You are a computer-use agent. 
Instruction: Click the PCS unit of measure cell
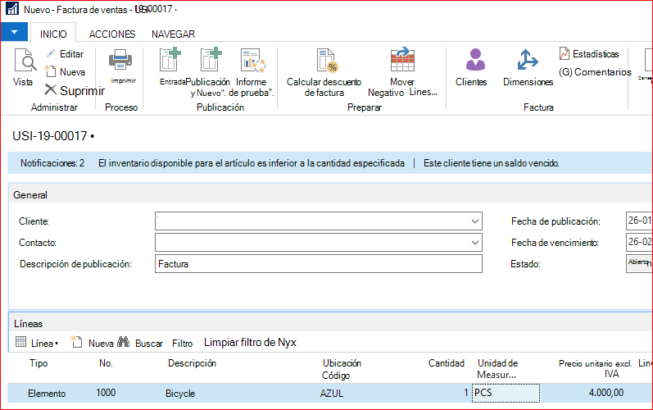coord(506,393)
